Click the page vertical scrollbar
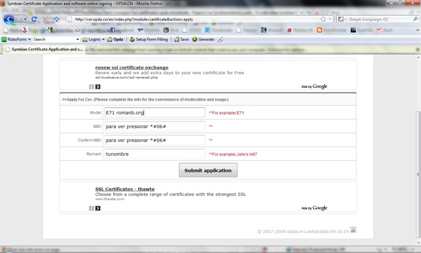Image resolution: width=421 pixels, height=253 pixels. click(x=418, y=174)
